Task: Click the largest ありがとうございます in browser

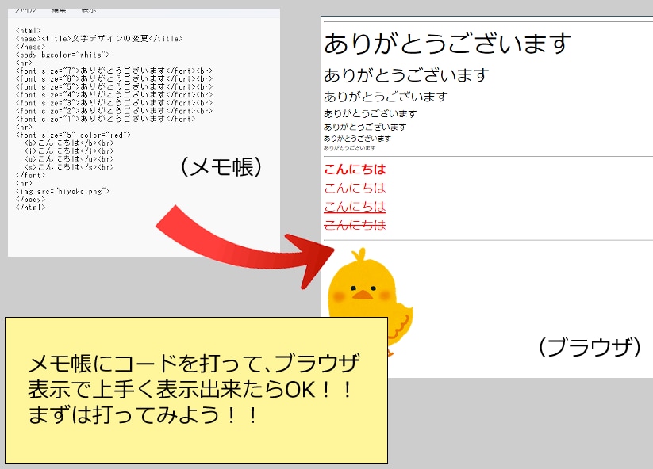Action: pos(447,44)
